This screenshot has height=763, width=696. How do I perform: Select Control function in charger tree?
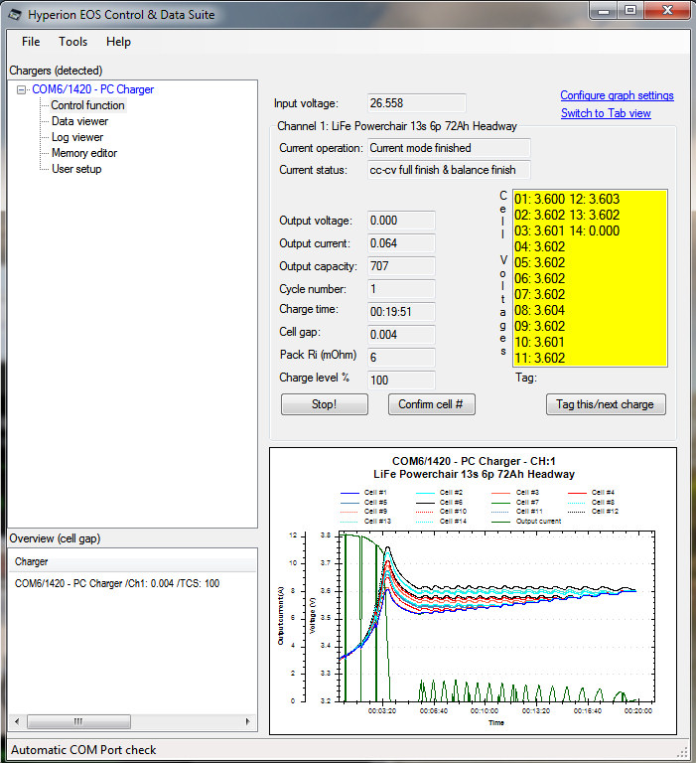click(x=87, y=105)
